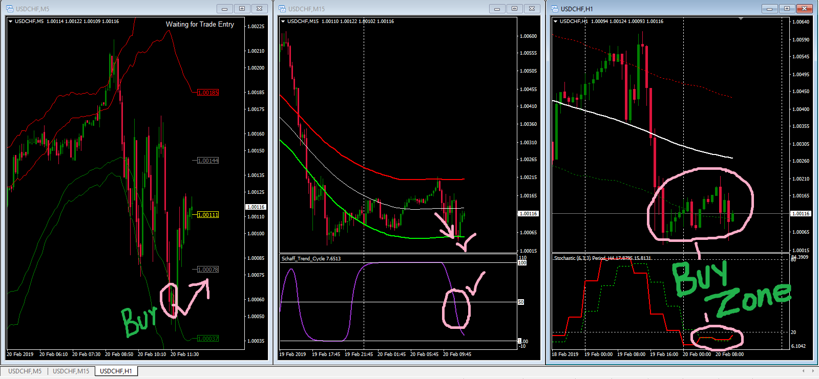This screenshot has width=819, height=379.
Task: Click current price tag 1.00116 on the M15 chart axis
Action: click(x=528, y=213)
